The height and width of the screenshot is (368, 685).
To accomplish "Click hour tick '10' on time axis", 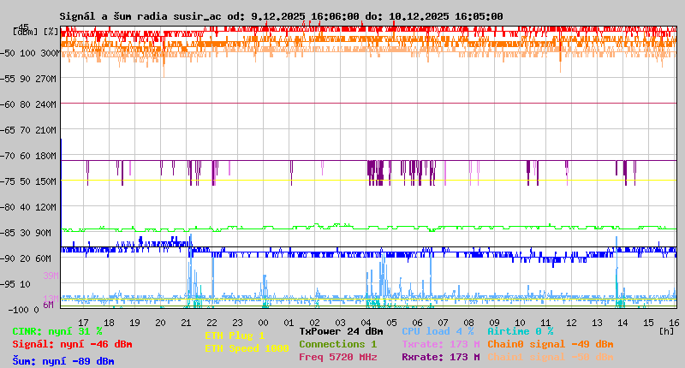I will [520, 323].
